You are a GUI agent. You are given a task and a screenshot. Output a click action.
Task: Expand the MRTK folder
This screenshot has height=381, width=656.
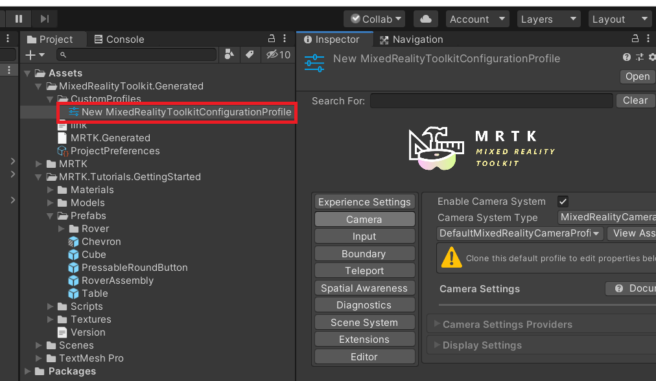(x=38, y=164)
